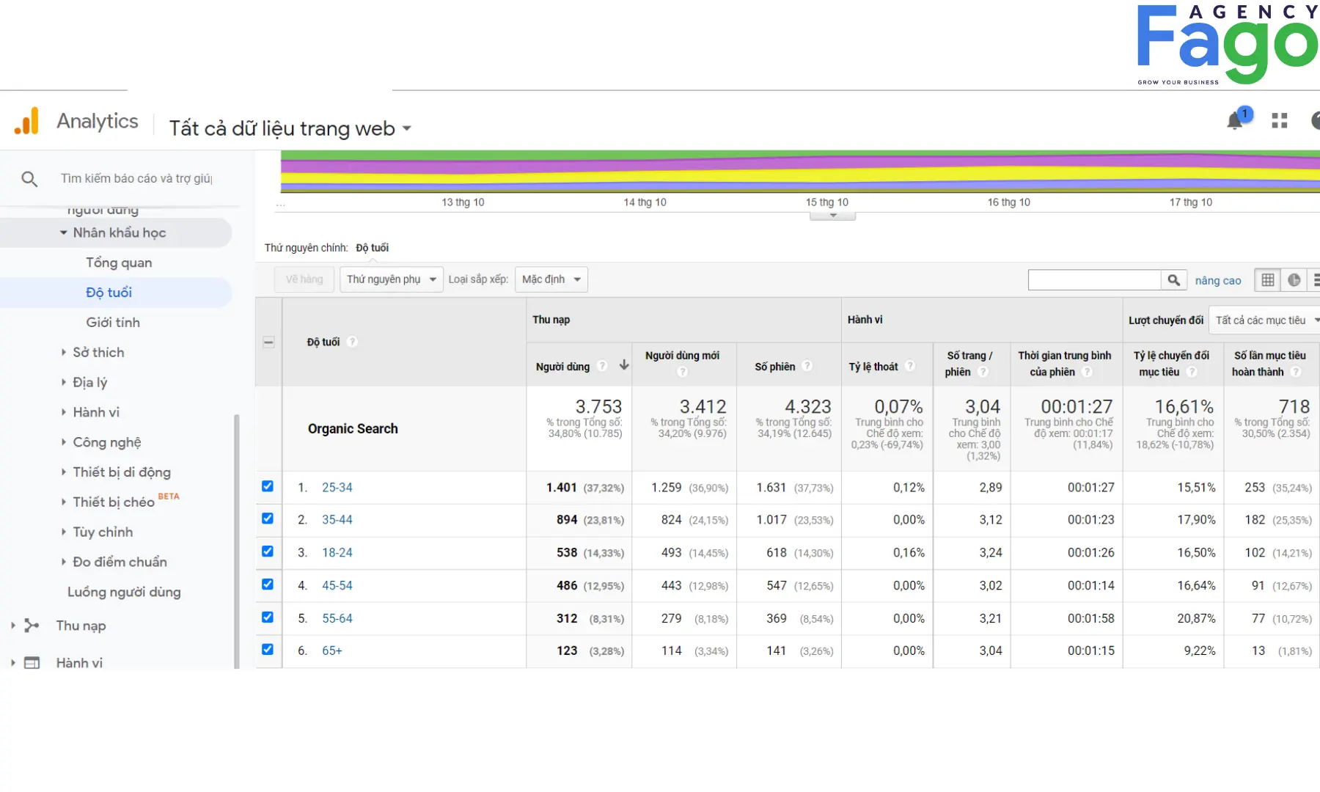The image size is (1320, 792).
Task: Uncheck the 25-34 age row checkbox
Action: pos(268,486)
